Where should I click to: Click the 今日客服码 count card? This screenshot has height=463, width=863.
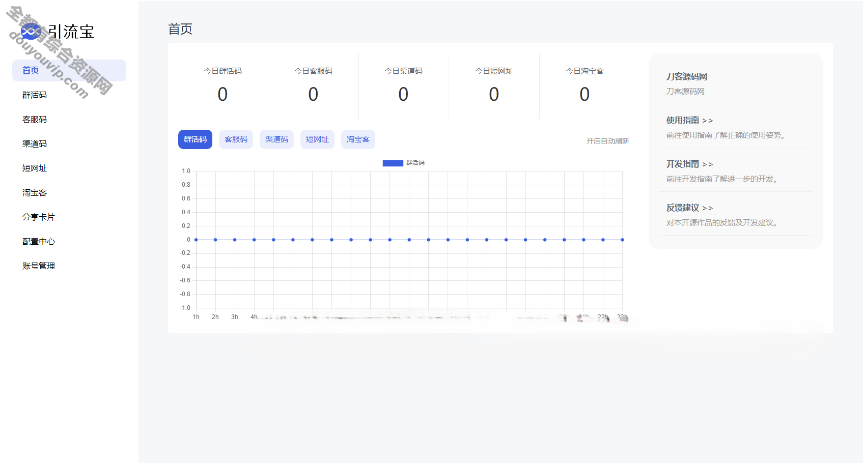[x=313, y=86]
